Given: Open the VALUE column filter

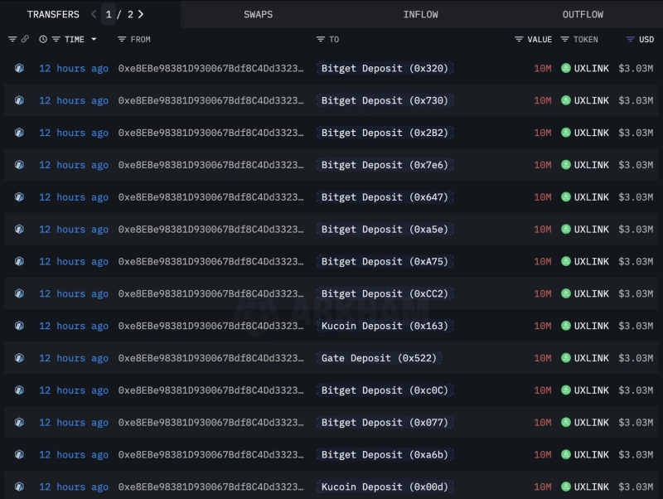Looking at the screenshot, I should click(x=519, y=39).
